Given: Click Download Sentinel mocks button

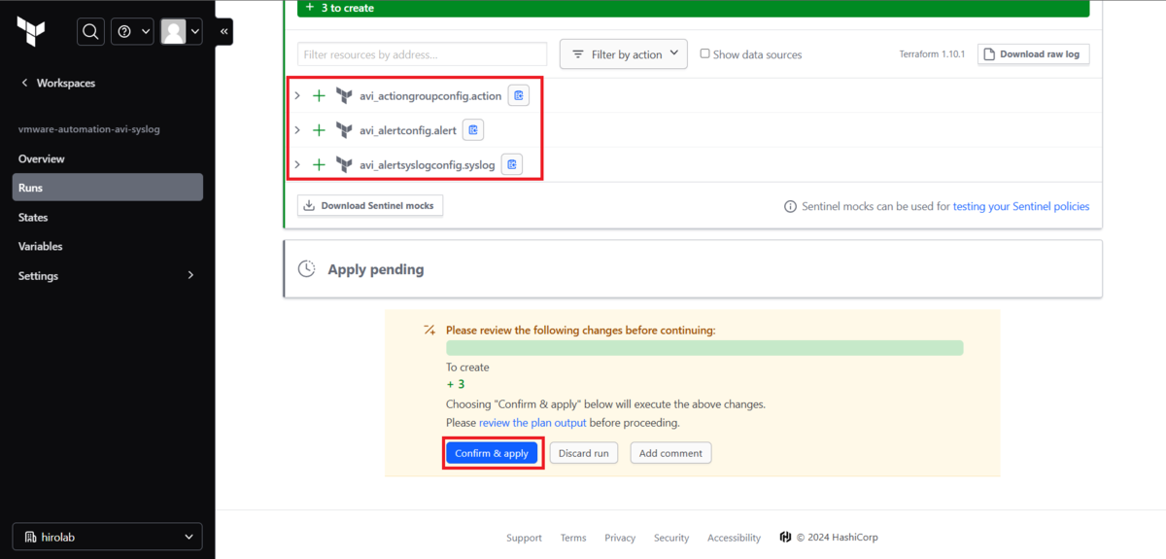Looking at the screenshot, I should (x=370, y=205).
